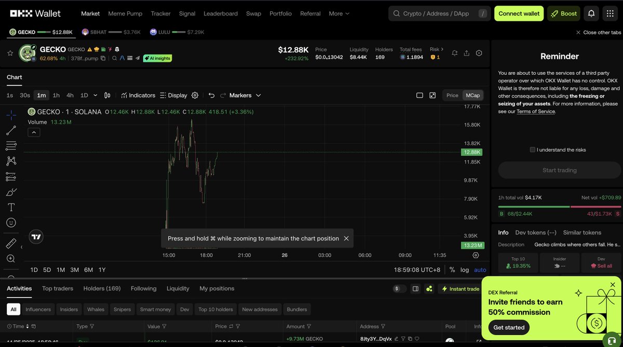Share the GECKO token page
The width and height of the screenshot is (623, 347).
467,53
